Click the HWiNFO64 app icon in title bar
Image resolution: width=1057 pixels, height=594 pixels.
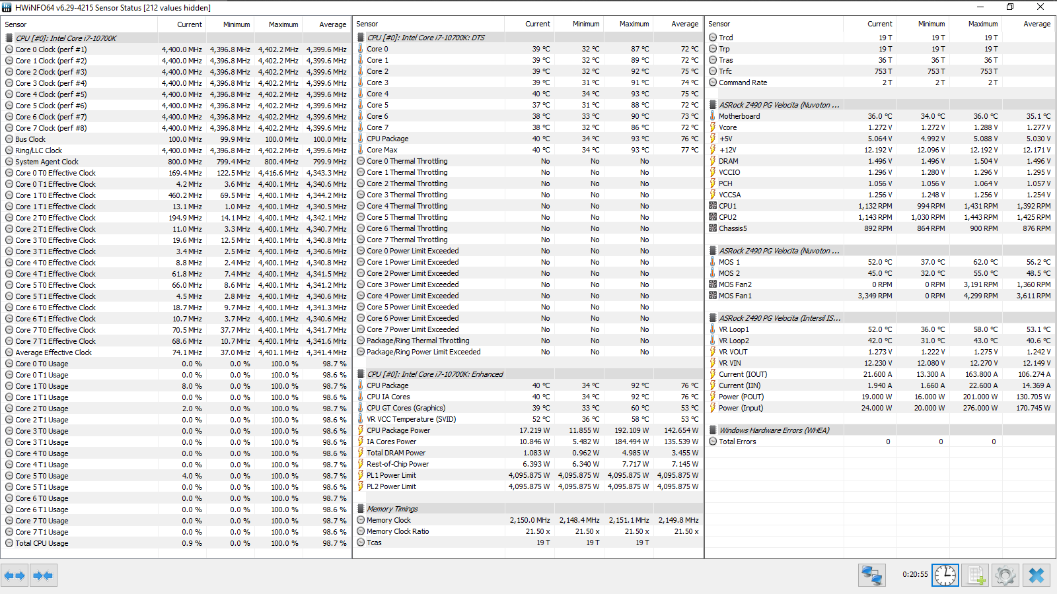(x=7, y=7)
